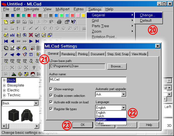
Task: Cut selection with the scissors icon
Action: [x=39, y=22]
